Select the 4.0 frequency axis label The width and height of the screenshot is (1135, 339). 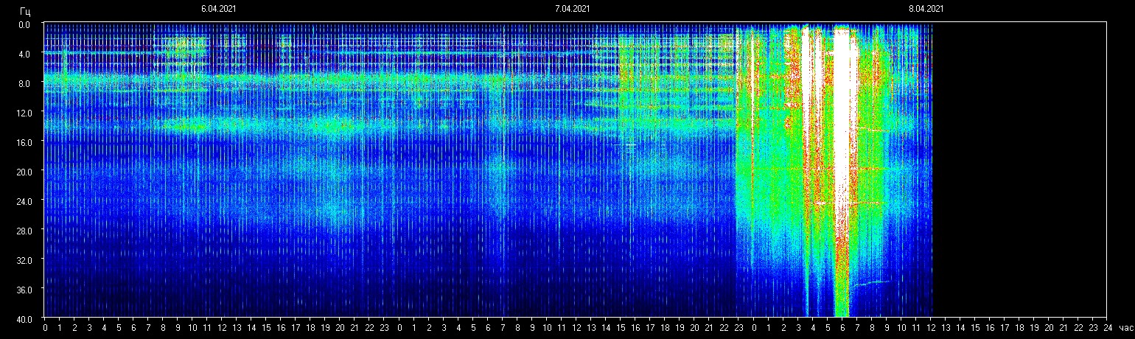[25, 54]
